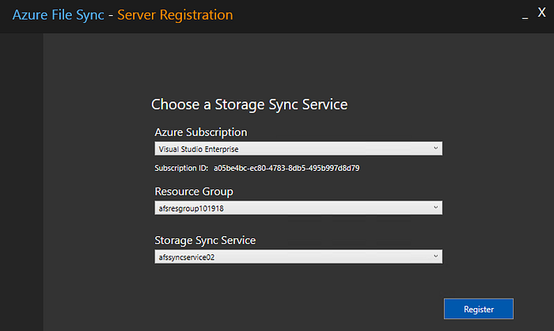Image resolution: width=554 pixels, height=331 pixels.
Task: Click the Subscription ID GUID value
Action: pos(287,168)
